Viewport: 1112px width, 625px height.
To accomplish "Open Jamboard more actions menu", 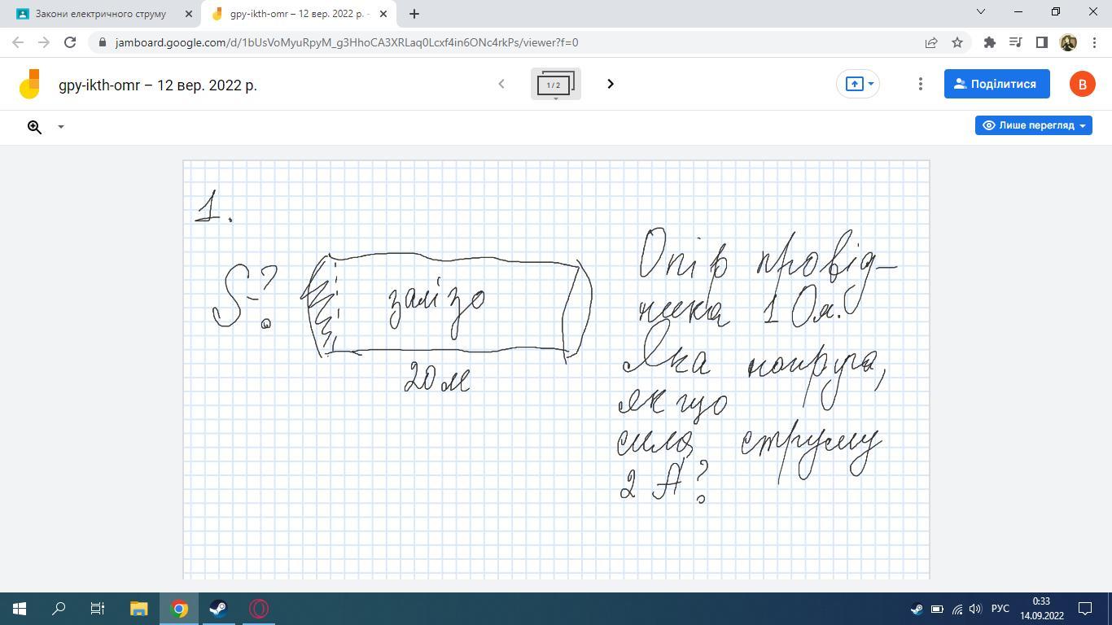I will tap(921, 84).
